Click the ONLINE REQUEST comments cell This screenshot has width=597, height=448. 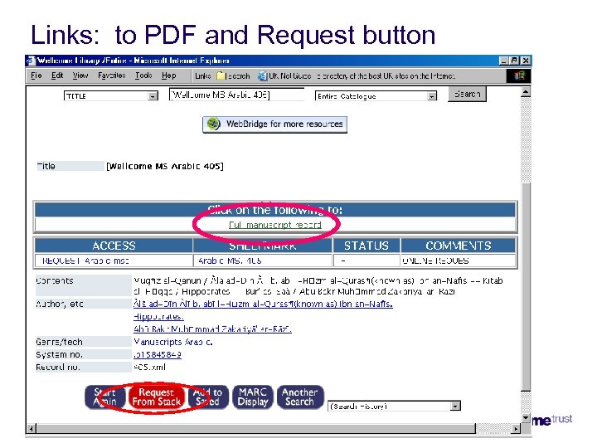pyautogui.click(x=459, y=261)
